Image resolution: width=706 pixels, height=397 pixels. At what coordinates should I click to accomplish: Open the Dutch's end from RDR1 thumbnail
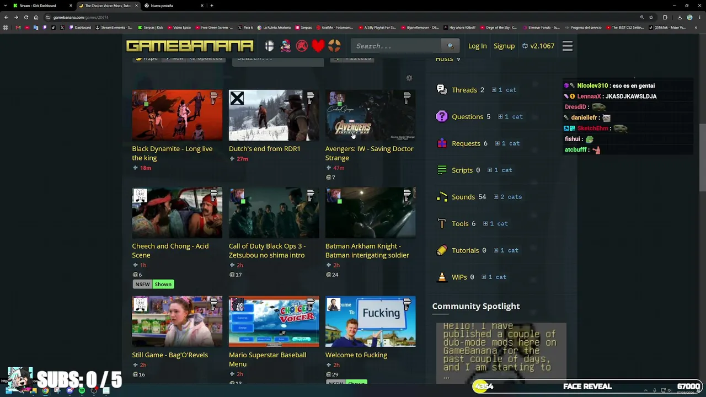pyautogui.click(x=274, y=115)
